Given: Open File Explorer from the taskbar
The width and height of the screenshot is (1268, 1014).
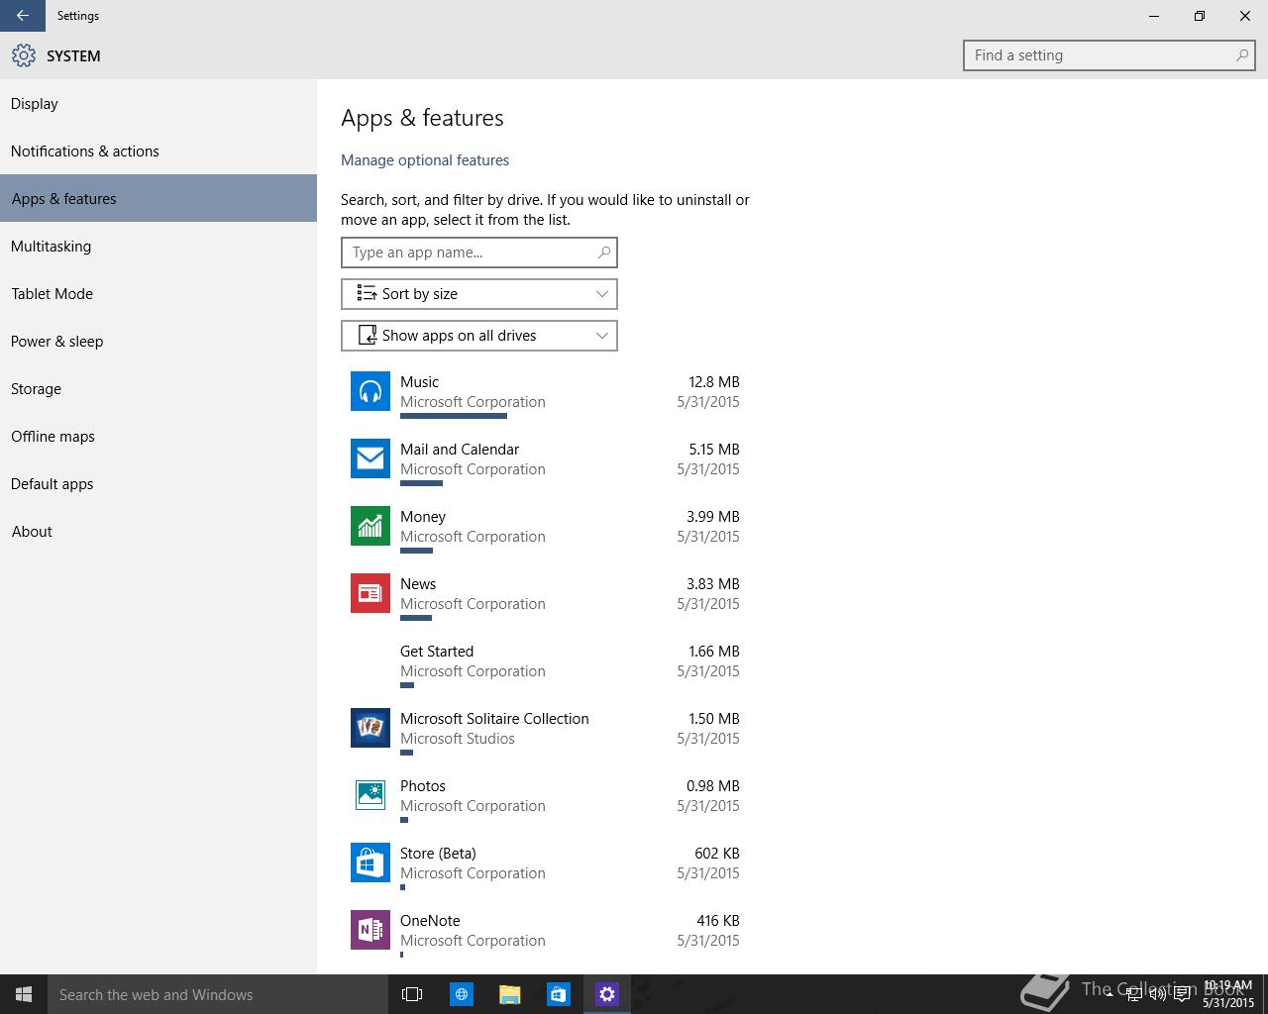Looking at the screenshot, I should point(509,994).
